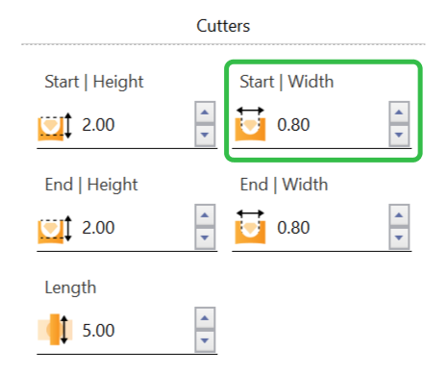
Task: Click the End Height cutter icon
Action: click(55, 229)
